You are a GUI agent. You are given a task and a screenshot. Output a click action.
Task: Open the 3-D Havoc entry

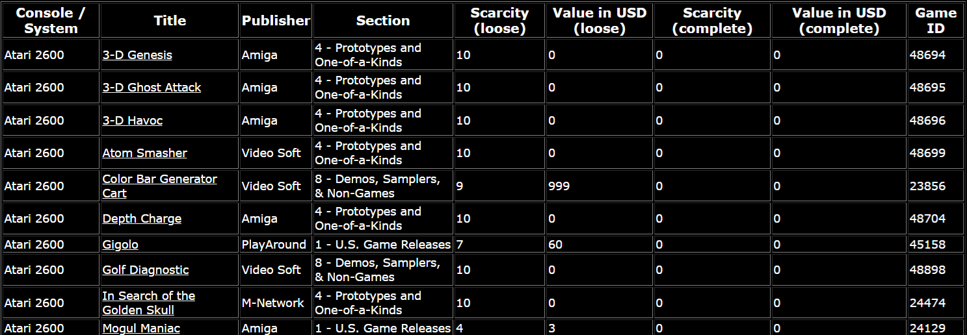tap(133, 121)
